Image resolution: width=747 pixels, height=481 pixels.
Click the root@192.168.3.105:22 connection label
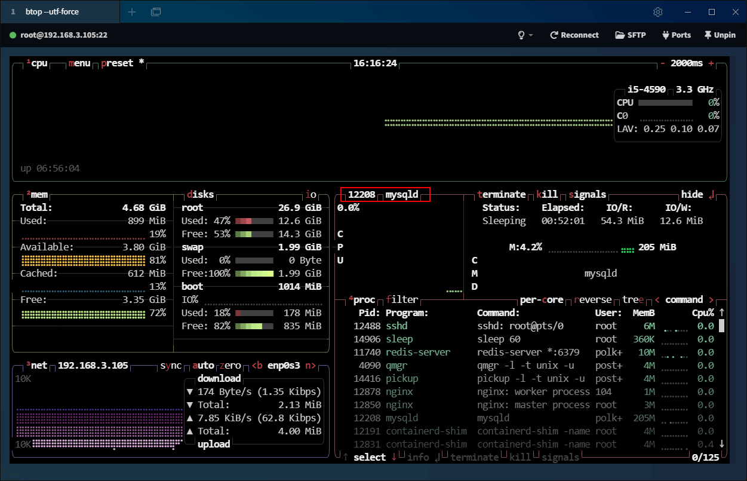tap(64, 35)
